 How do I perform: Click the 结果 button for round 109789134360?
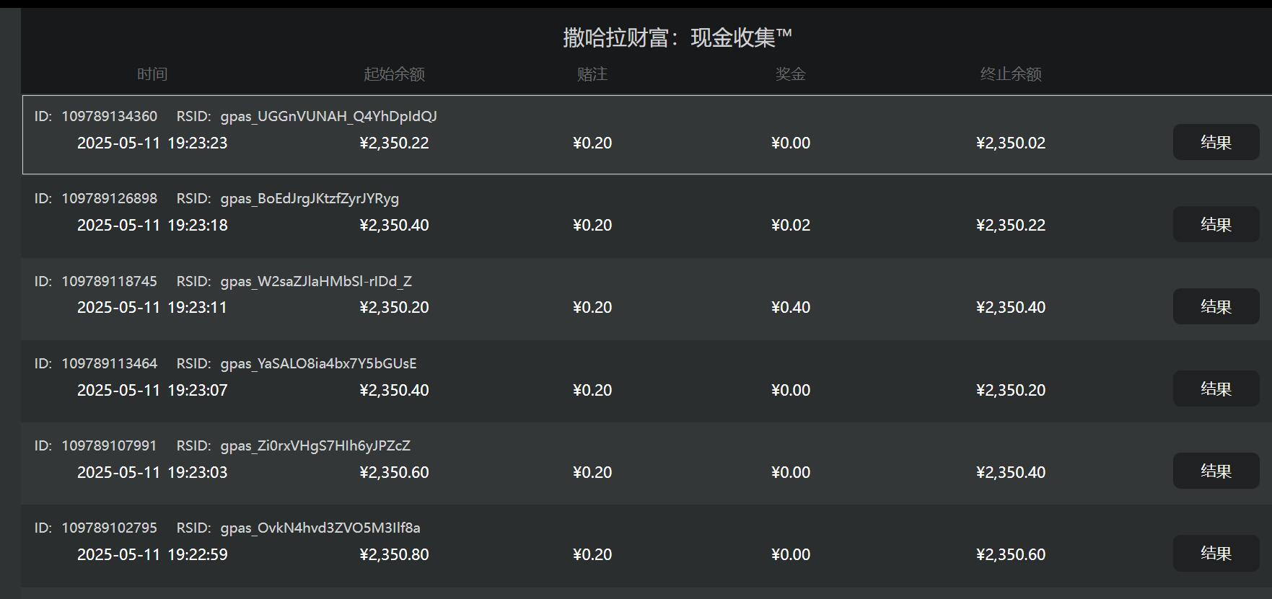tap(1216, 142)
